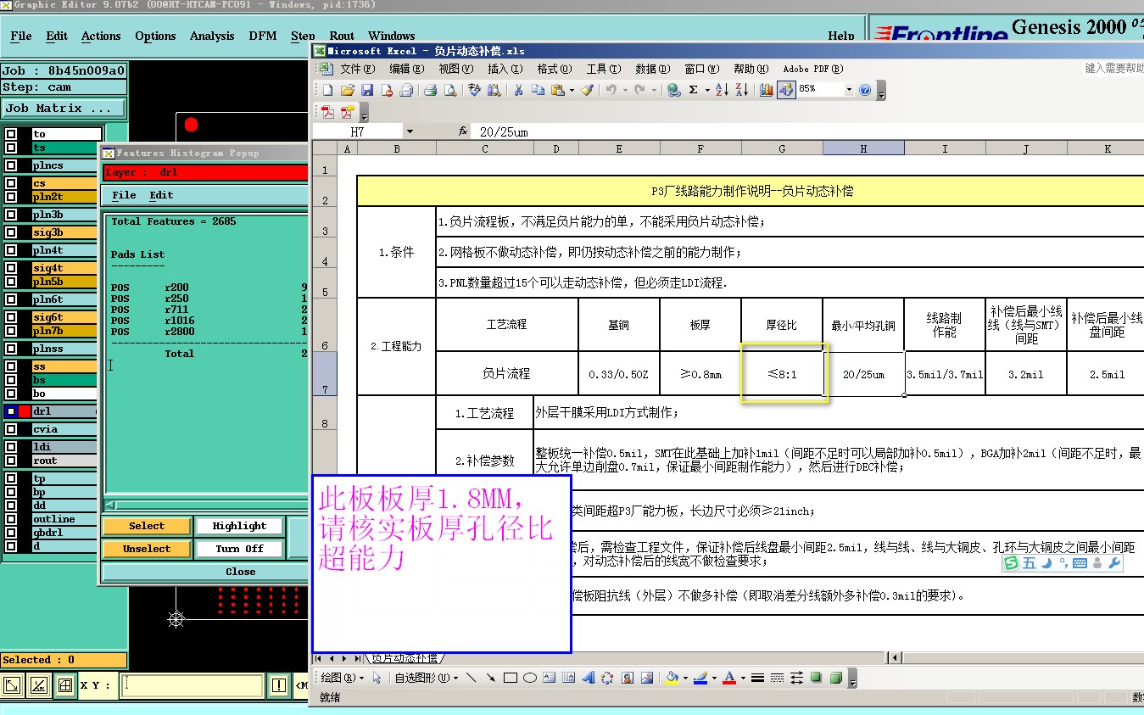This screenshot has height=715, width=1144.
Task: Click the Turn Off button
Action: point(239,549)
